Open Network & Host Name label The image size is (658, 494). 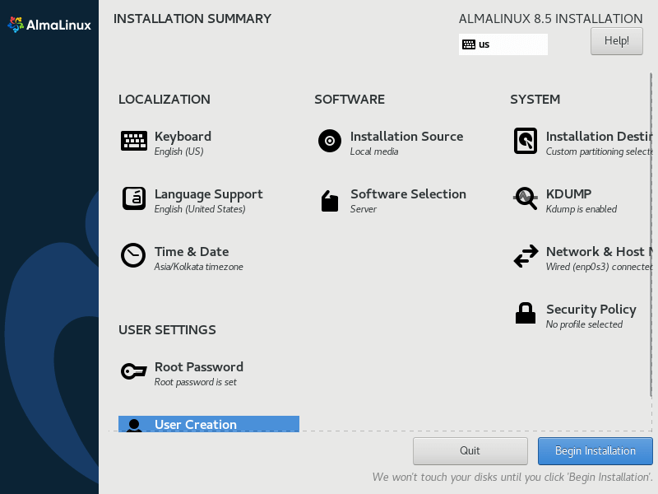click(x=600, y=252)
